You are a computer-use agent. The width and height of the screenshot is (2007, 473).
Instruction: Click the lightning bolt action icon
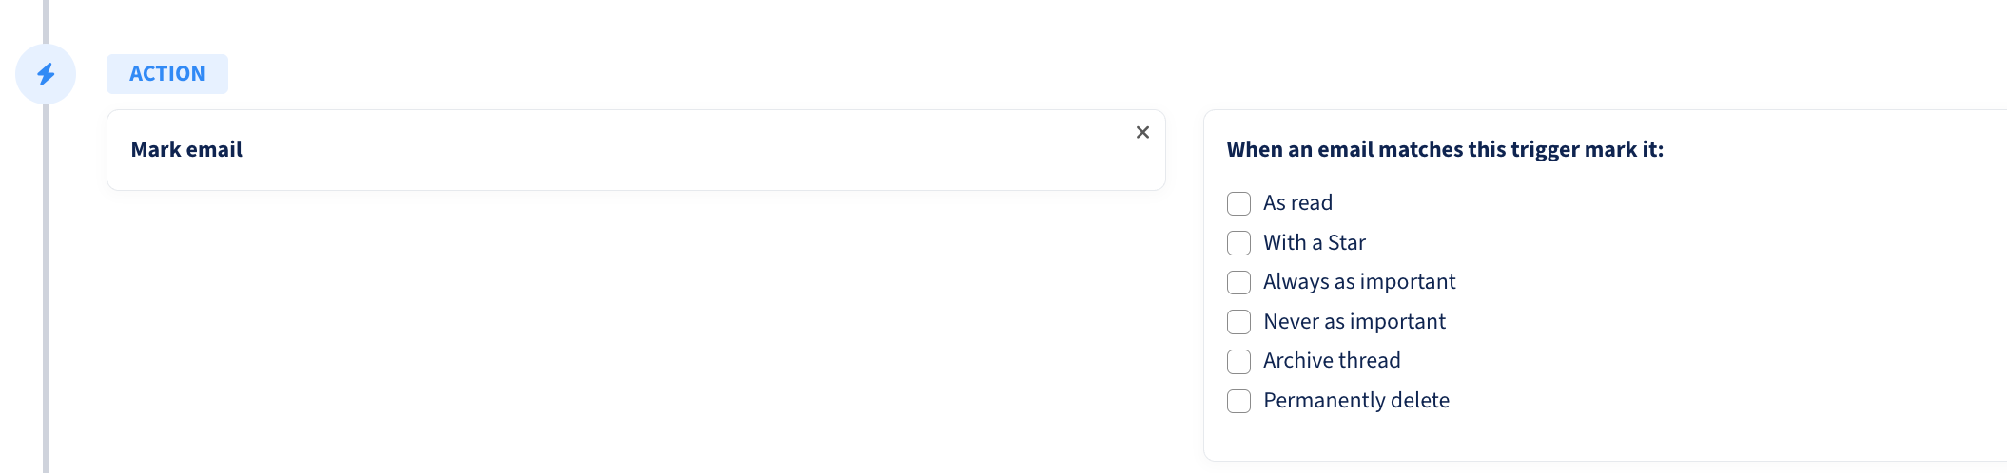pos(46,74)
